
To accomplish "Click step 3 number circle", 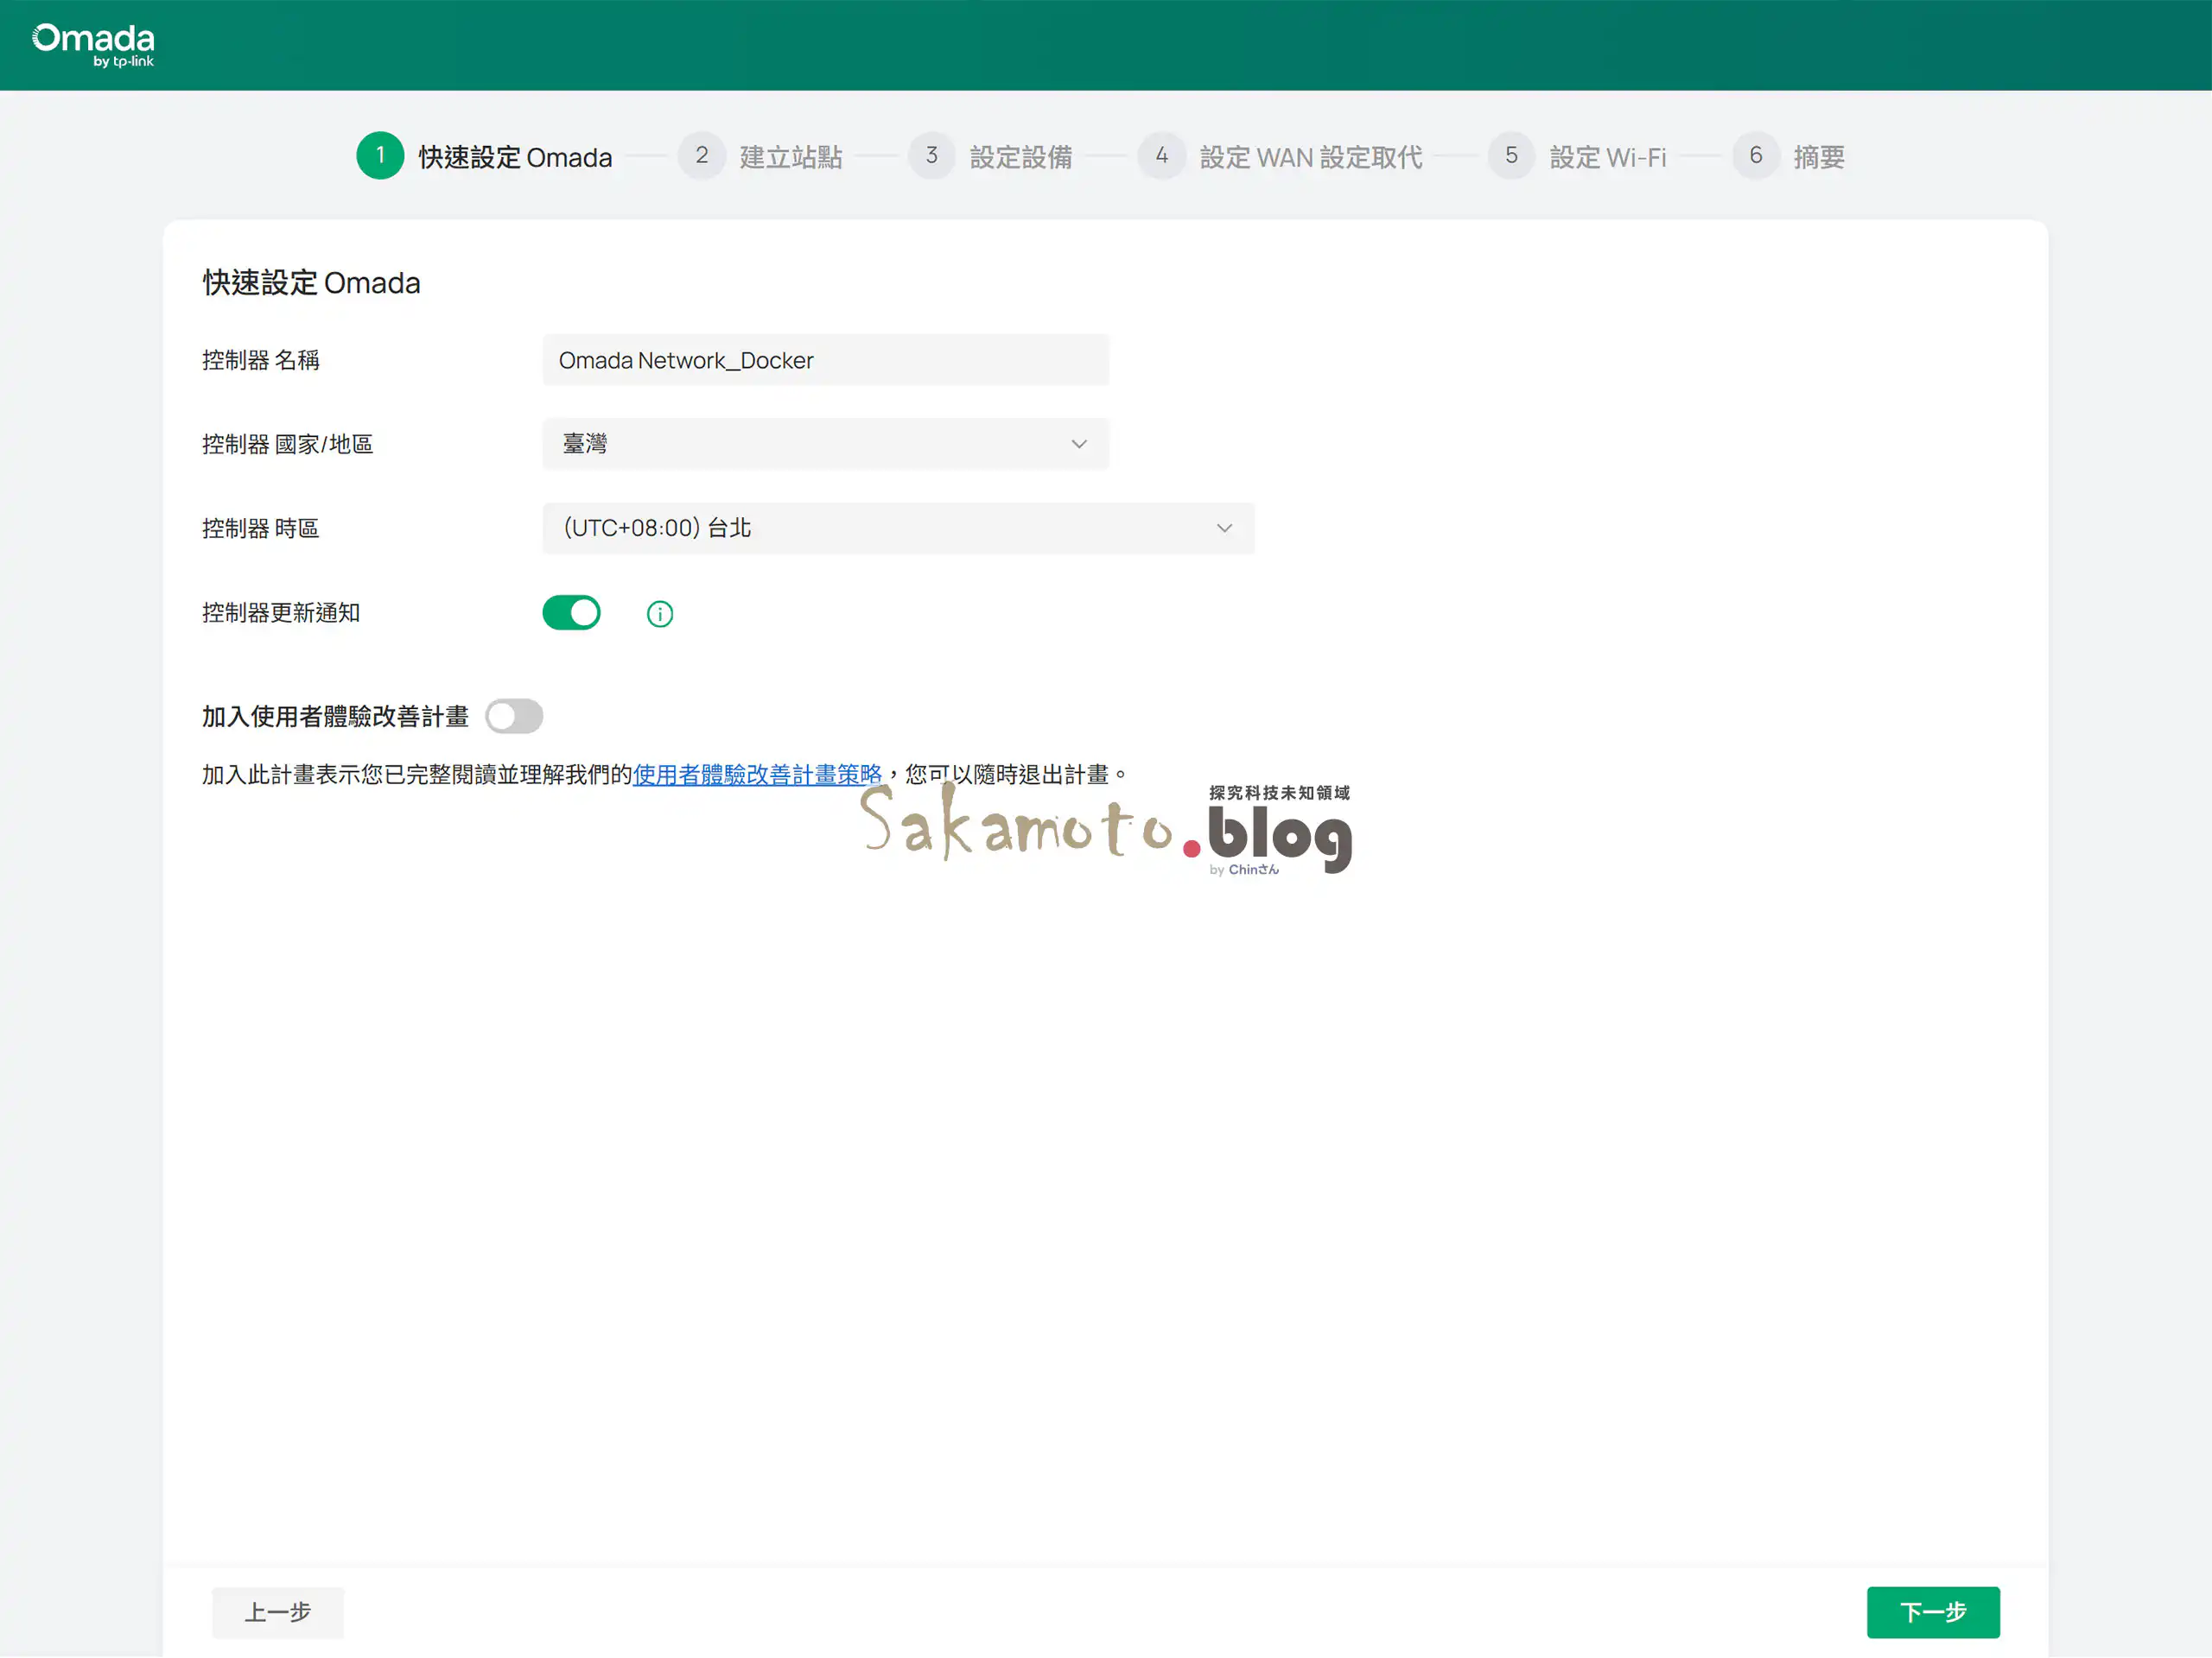I will tap(931, 156).
